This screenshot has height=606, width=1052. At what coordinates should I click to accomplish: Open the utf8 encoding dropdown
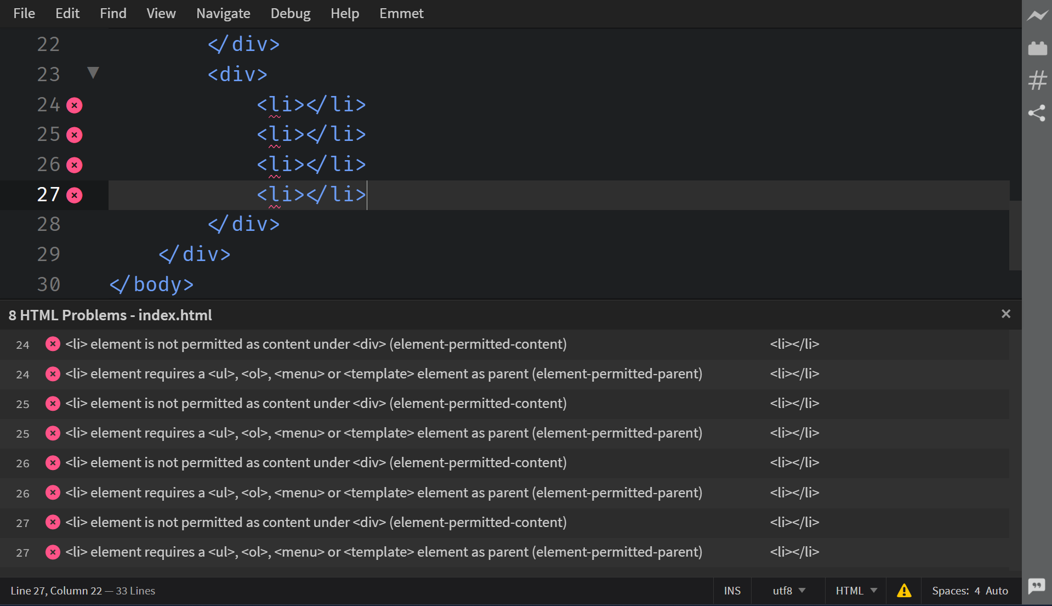(x=788, y=591)
